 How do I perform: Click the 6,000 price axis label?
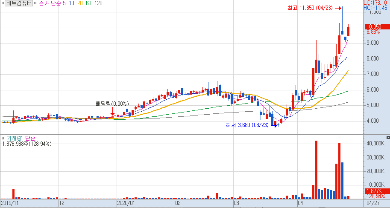coord(372,90)
